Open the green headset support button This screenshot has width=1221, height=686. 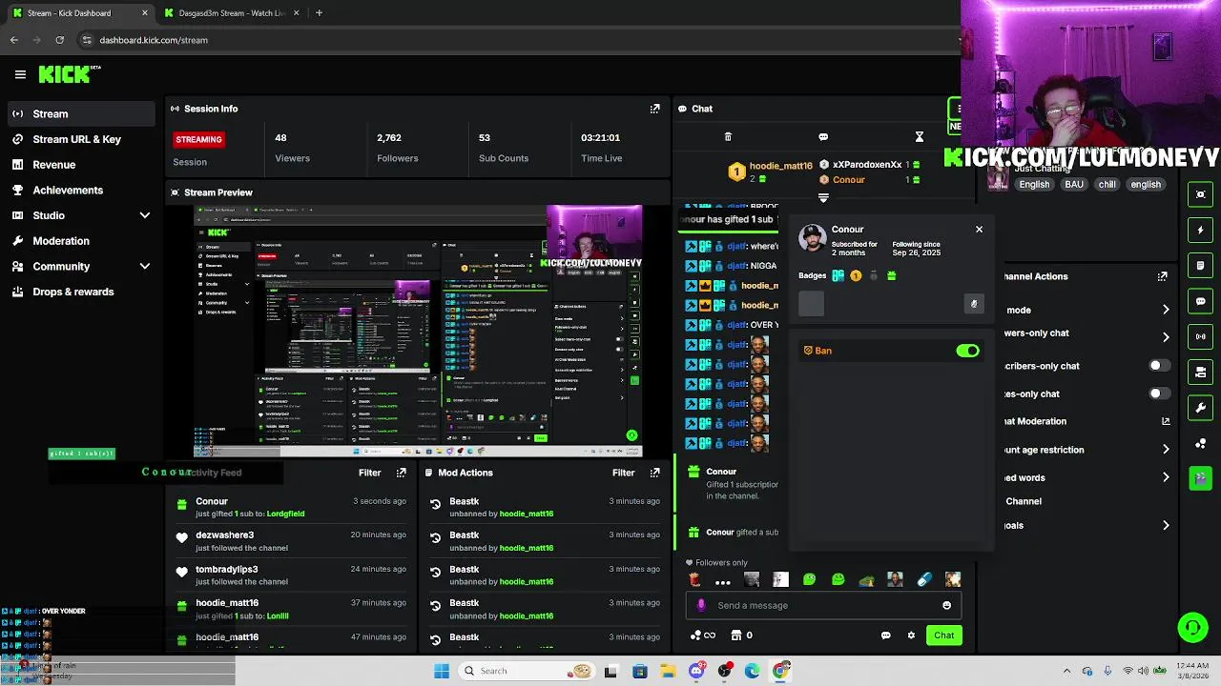(1192, 627)
